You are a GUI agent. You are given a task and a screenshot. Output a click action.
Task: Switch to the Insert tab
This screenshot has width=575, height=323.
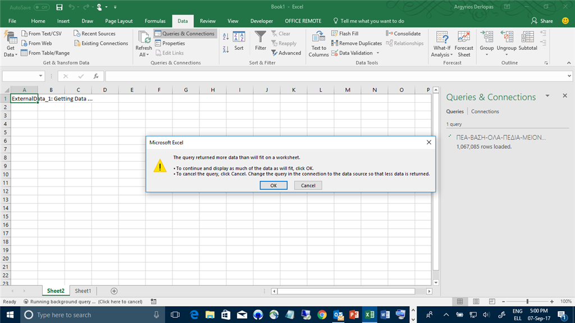63,21
